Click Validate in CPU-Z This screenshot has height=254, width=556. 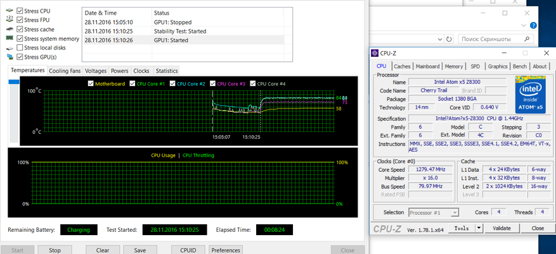coord(501,228)
